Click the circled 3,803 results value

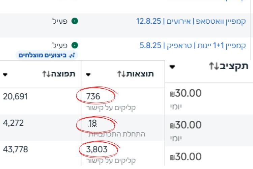(x=96, y=149)
